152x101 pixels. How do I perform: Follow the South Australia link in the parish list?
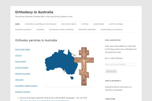point(22,68)
